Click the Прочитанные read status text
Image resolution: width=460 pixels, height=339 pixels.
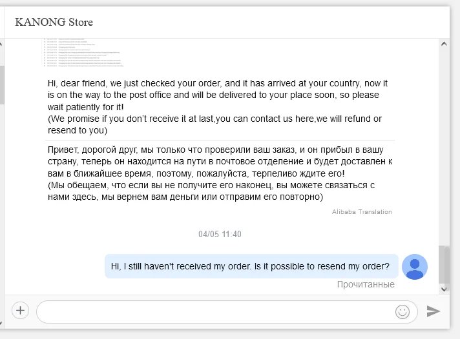(x=366, y=284)
